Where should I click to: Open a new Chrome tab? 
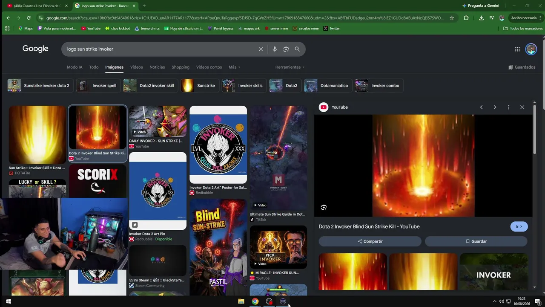click(x=144, y=6)
